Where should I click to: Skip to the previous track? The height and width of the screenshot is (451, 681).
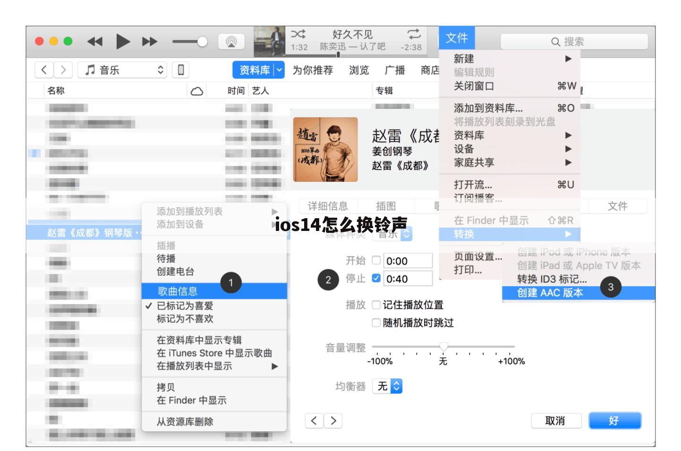[95, 42]
